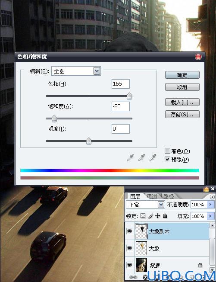The image size is (216, 282).
Task: Select the add-to-sample eyedropper
Action: point(141,157)
